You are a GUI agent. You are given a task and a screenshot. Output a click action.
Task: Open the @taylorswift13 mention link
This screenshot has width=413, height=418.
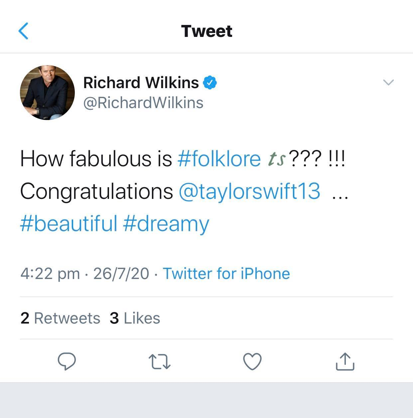249,191
